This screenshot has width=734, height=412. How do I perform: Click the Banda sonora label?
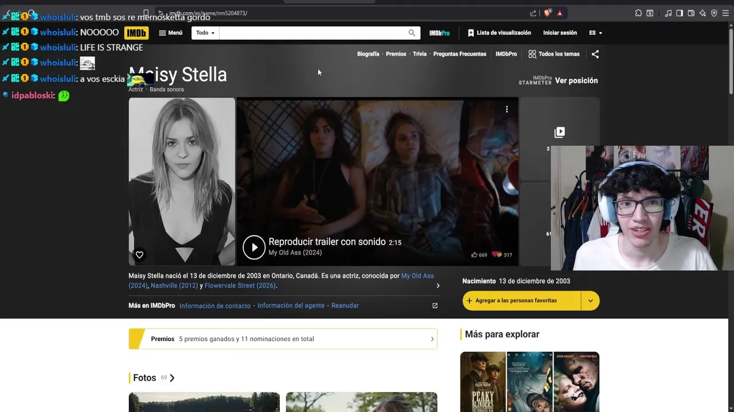pos(167,89)
